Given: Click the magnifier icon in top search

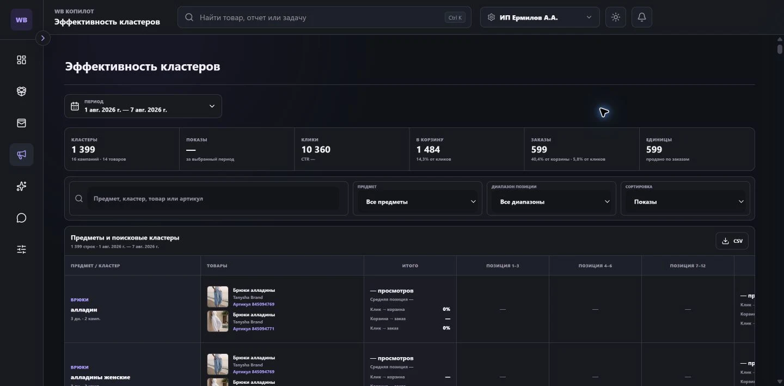Looking at the screenshot, I should 189,17.
